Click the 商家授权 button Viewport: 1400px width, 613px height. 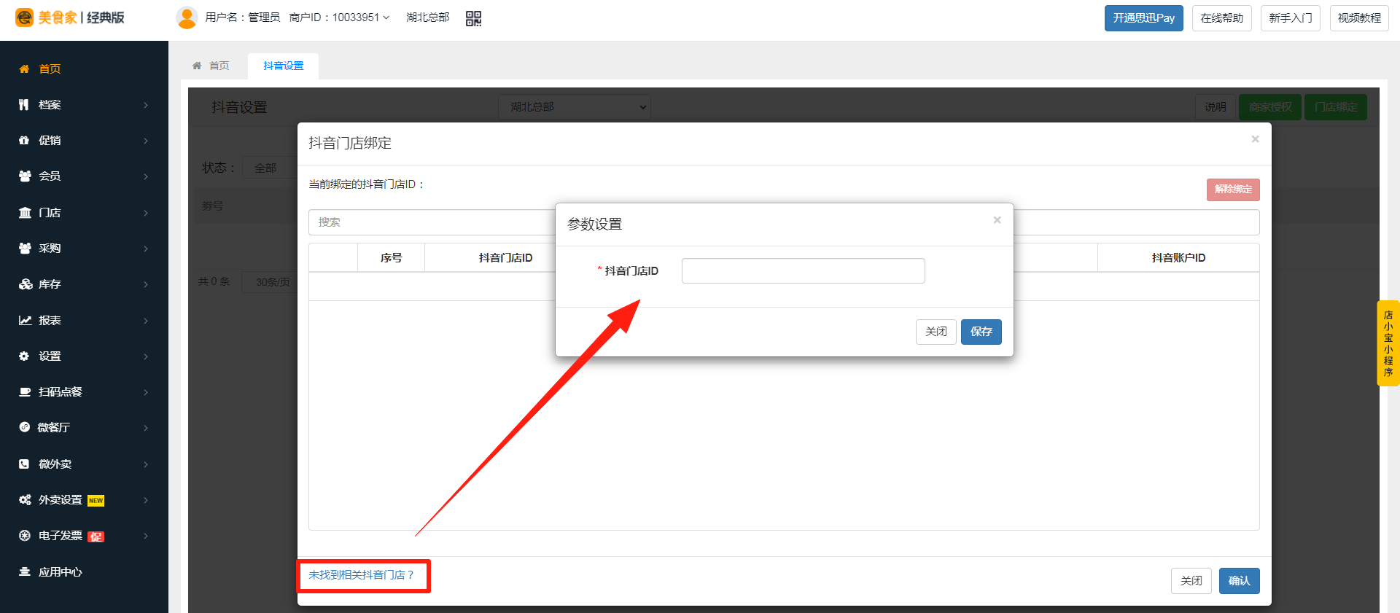pyautogui.click(x=1270, y=107)
